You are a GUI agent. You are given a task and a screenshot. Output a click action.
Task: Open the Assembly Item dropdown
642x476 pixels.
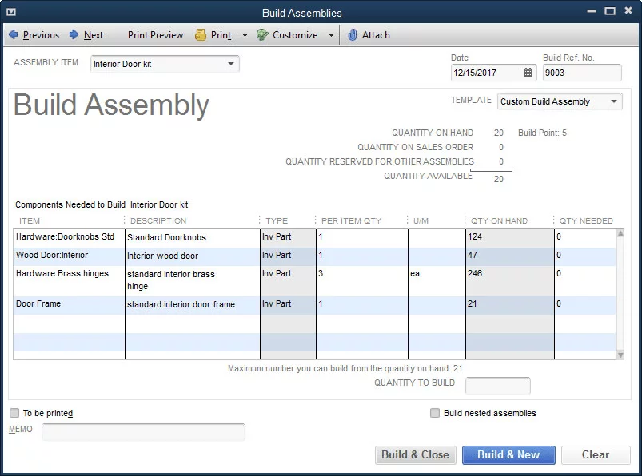point(232,64)
